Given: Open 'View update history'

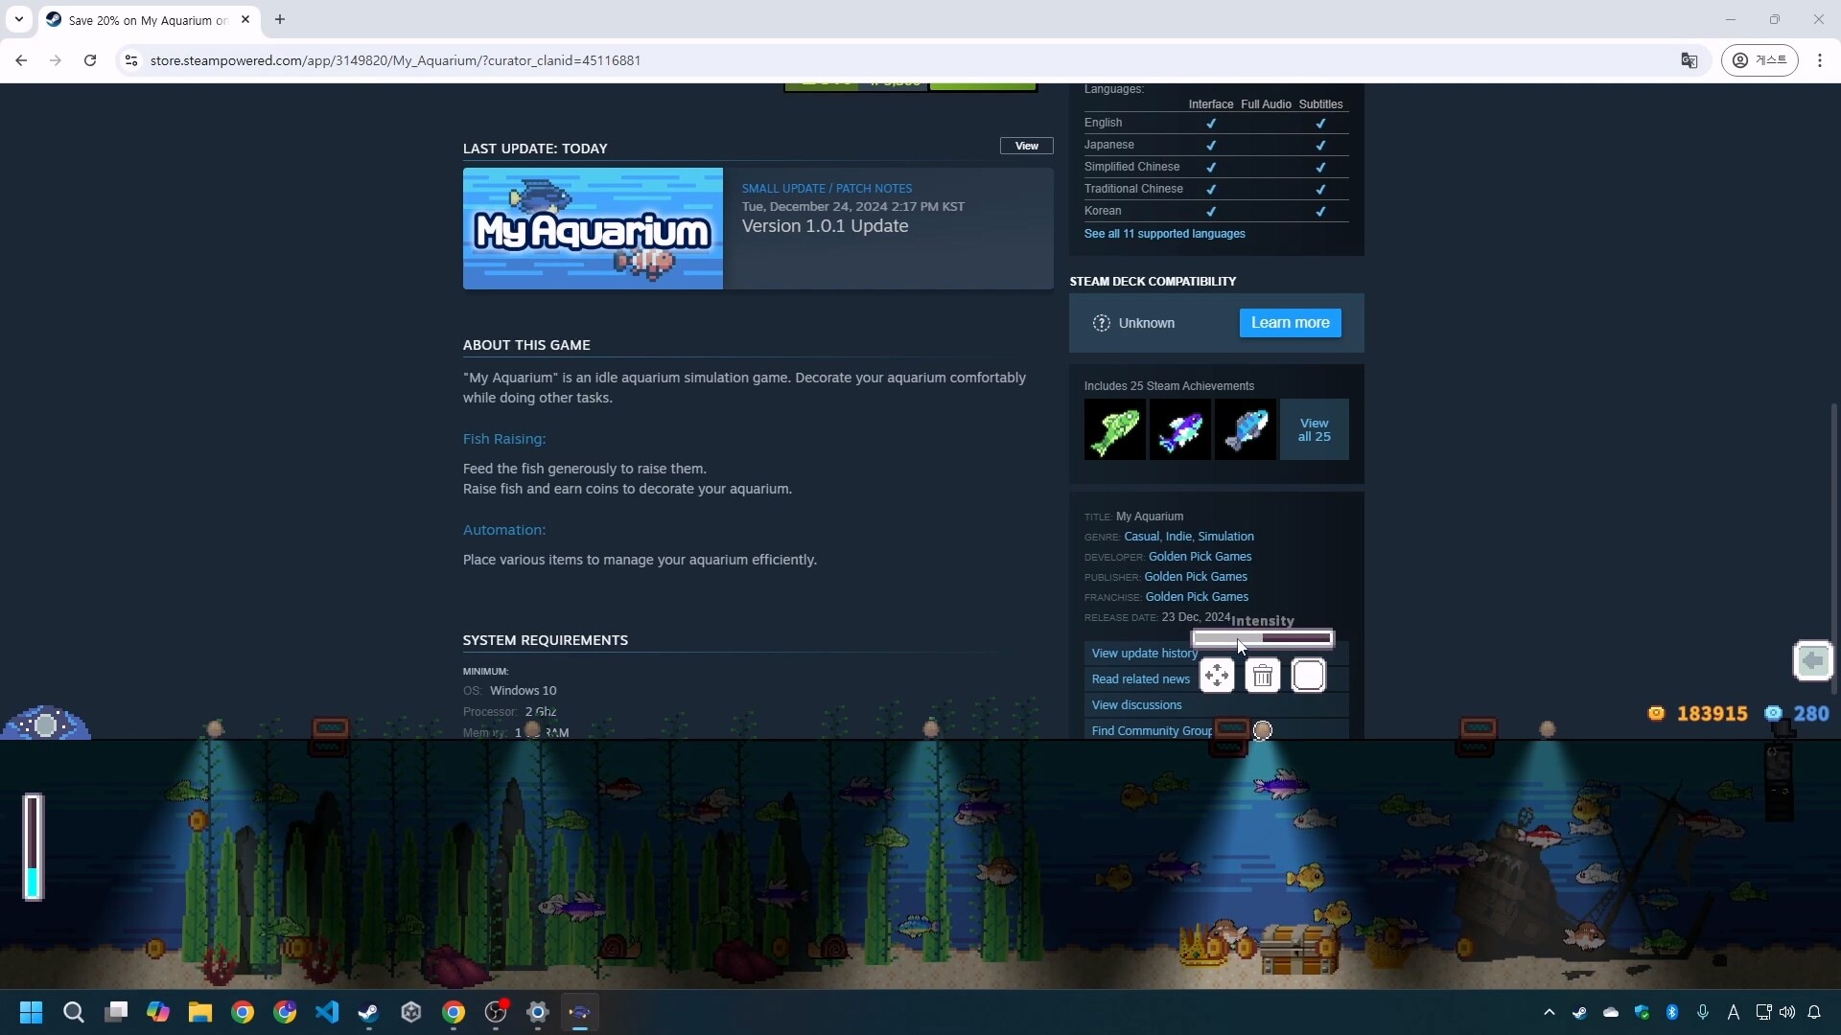Looking at the screenshot, I should 1144,653.
